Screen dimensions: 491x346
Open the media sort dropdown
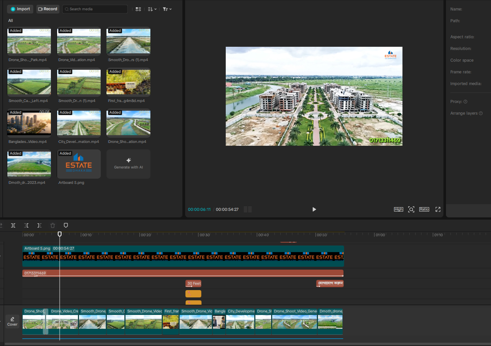pos(152,9)
